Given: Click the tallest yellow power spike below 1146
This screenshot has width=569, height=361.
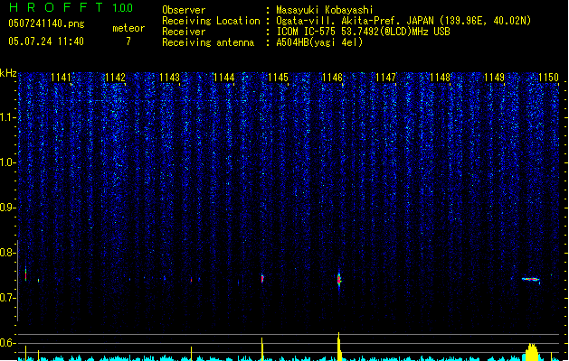Looking at the screenshot, I should pyautogui.click(x=339, y=347).
